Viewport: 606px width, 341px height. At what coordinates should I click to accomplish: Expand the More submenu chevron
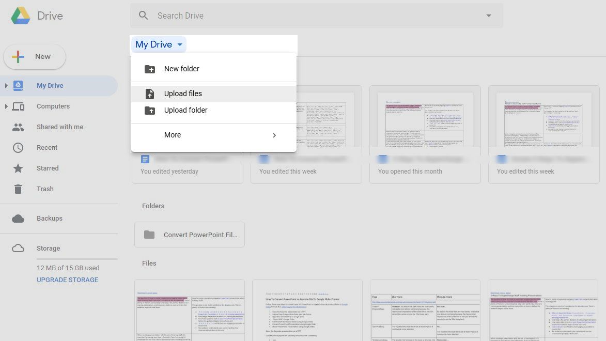274,135
